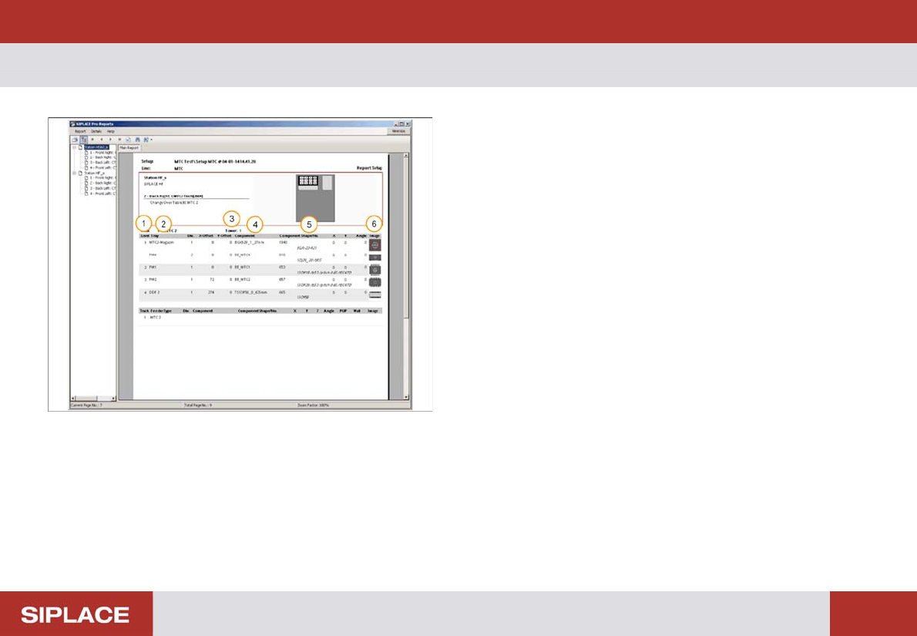Click the refresh report toolbar icon

[x=128, y=140]
